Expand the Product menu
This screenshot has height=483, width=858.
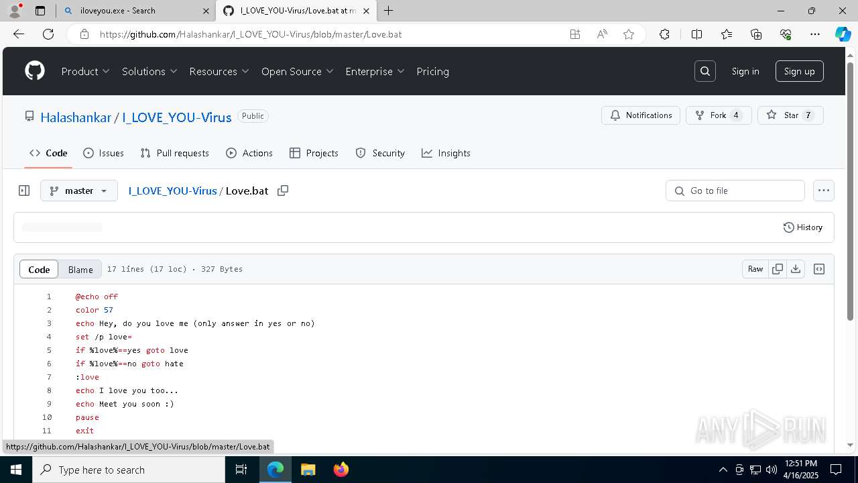tap(86, 71)
